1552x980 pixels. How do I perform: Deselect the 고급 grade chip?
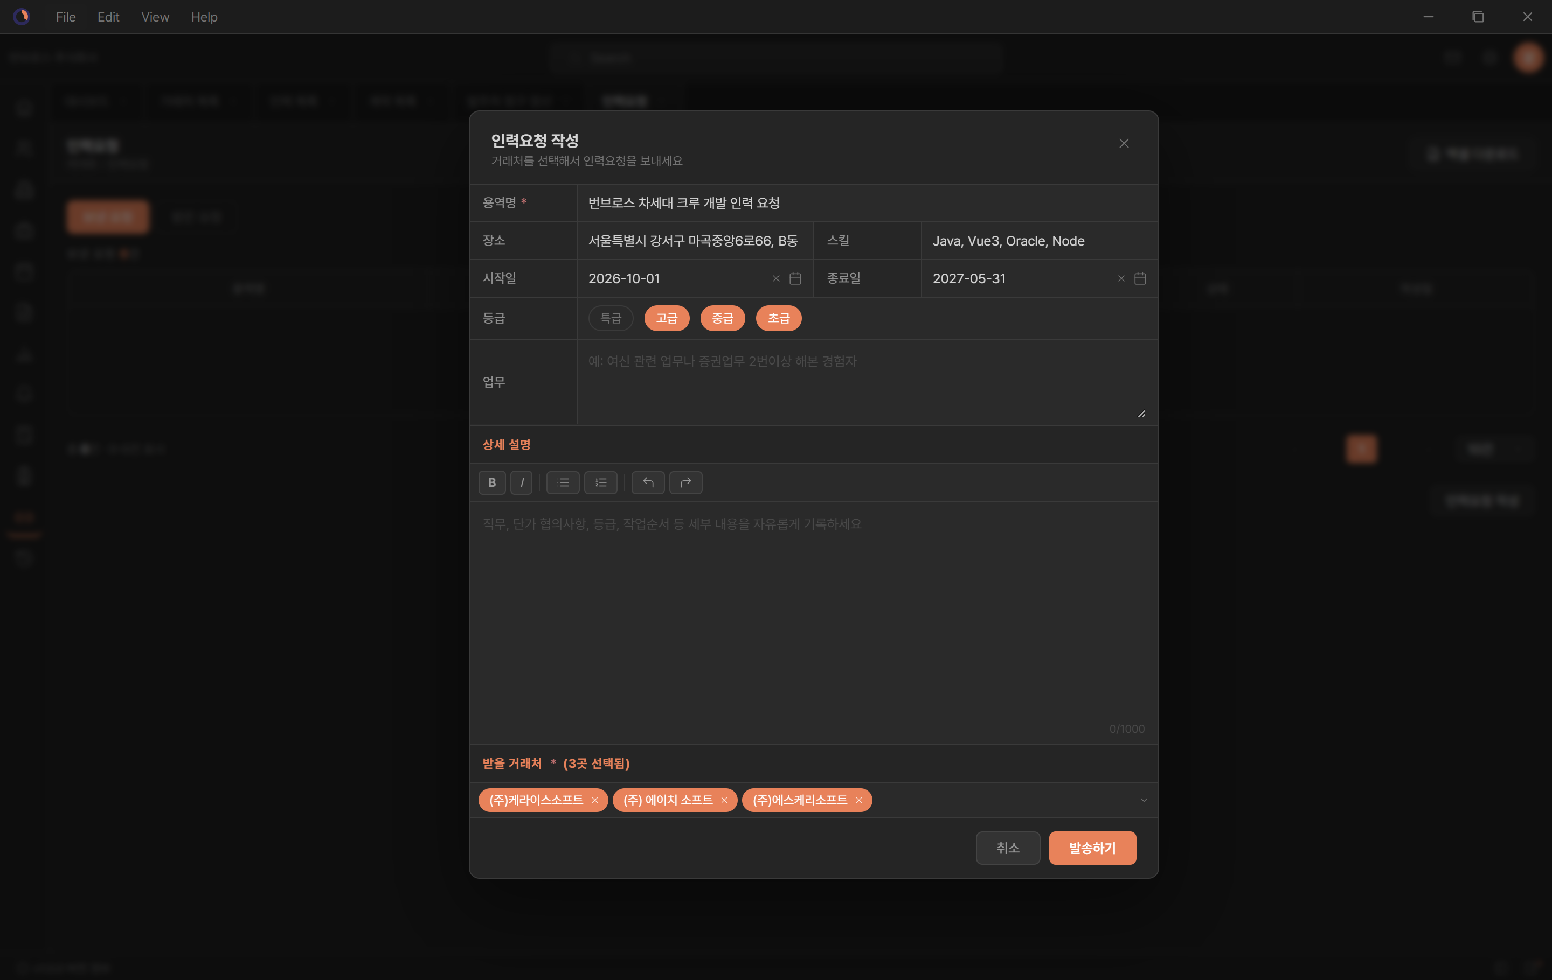[667, 318]
